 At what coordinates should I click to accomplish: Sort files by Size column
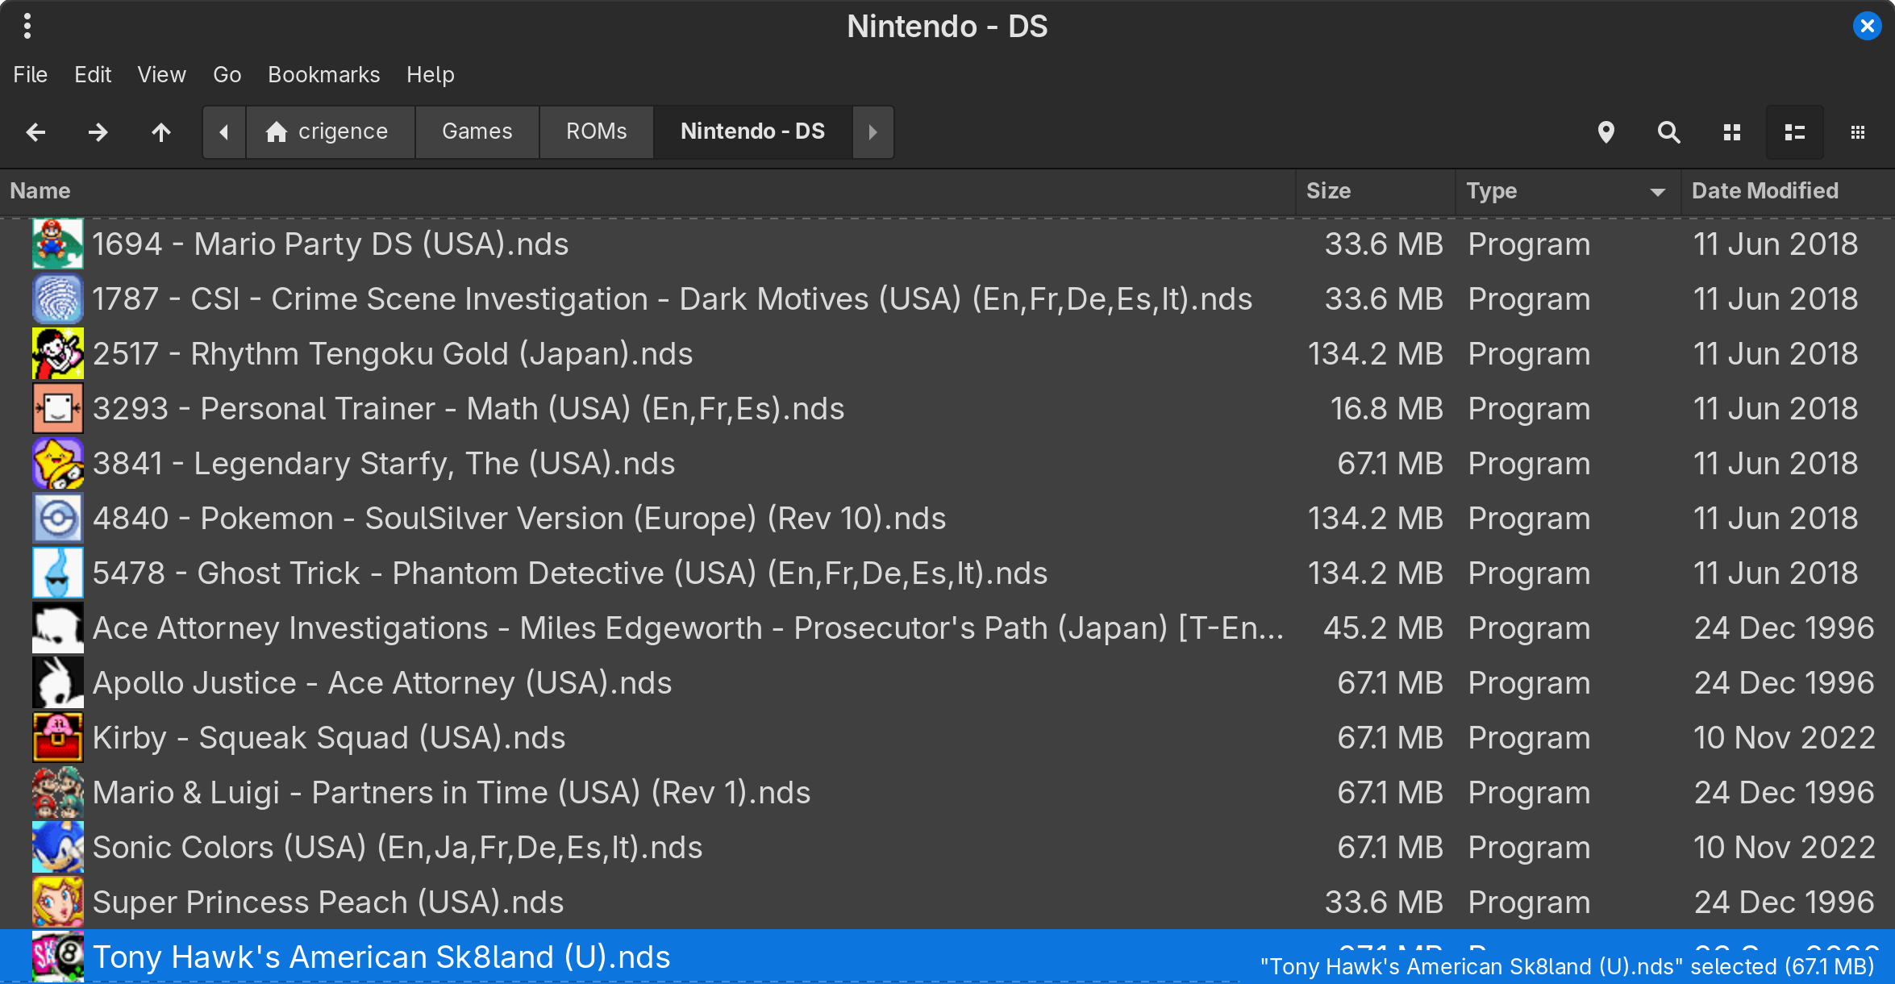click(1328, 191)
